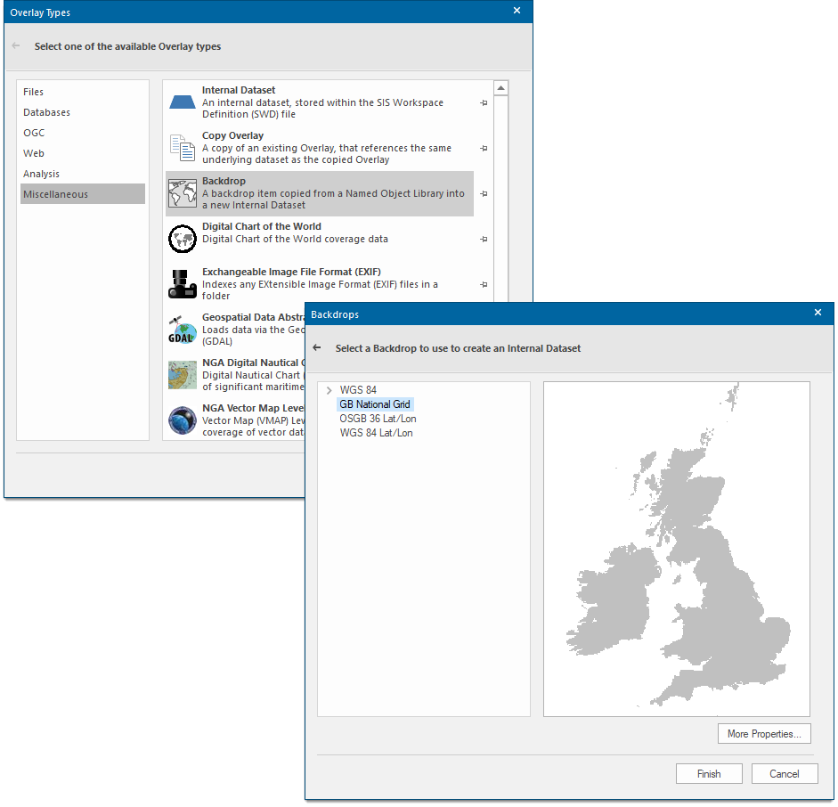The width and height of the screenshot is (838, 807).
Task: Select GB National Grid backdrop
Action: tap(375, 404)
